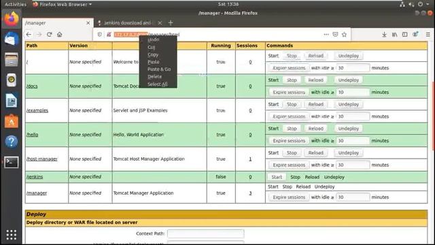The image size is (435, 245).
Task: Expire sessions for the /manager application
Action: click(289, 197)
